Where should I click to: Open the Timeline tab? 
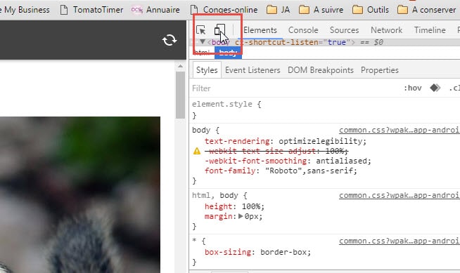(x=430, y=30)
